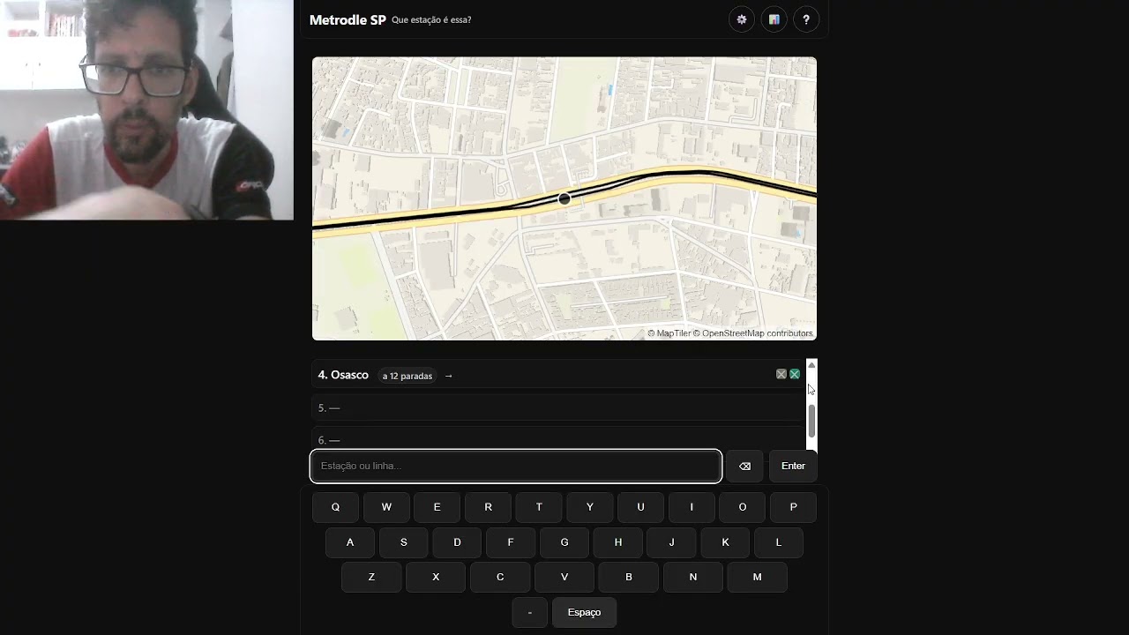The width and height of the screenshot is (1129, 635).
Task: Open the help question mark icon
Action: tap(806, 19)
